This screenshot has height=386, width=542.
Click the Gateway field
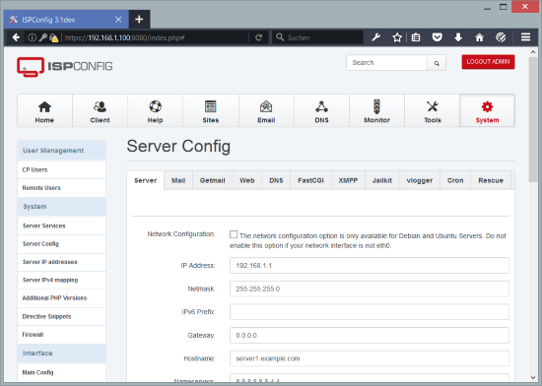pos(370,335)
